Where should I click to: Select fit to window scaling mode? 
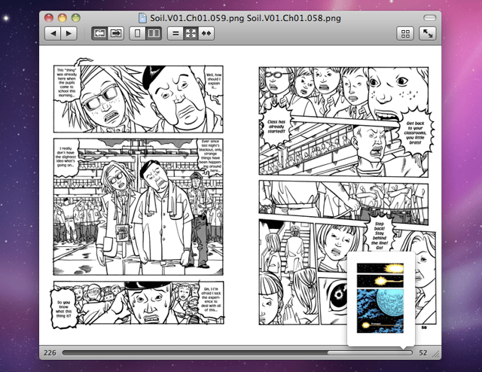(191, 34)
